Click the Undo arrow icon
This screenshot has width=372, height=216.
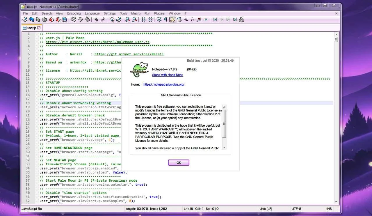(96, 20)
